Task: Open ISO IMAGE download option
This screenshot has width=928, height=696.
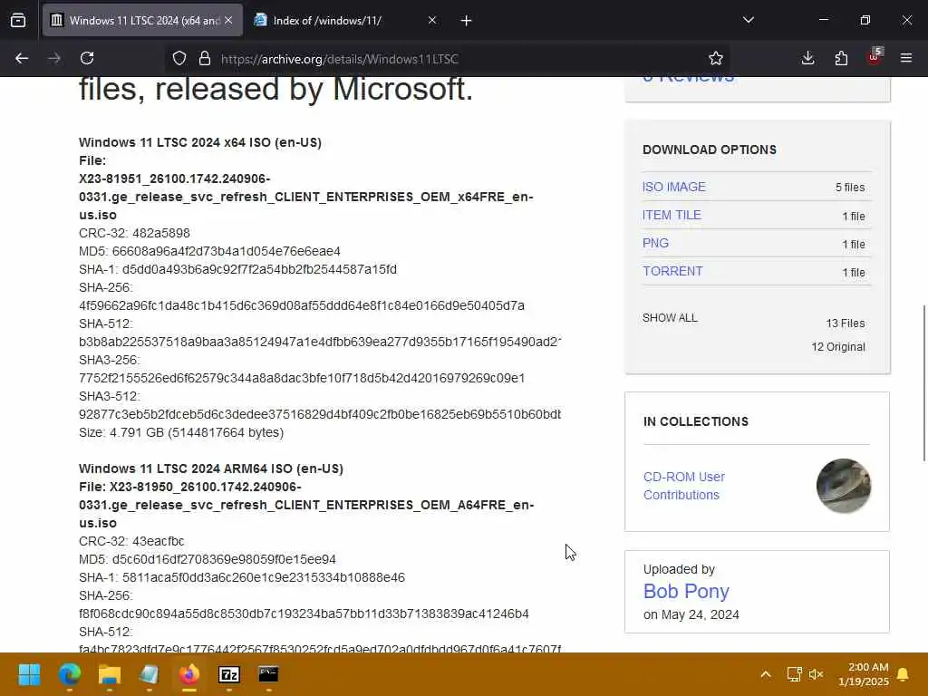Action: point(673,187)
